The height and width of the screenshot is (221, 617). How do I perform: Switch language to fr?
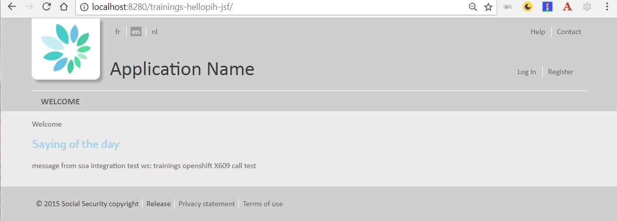coord(118,32)
